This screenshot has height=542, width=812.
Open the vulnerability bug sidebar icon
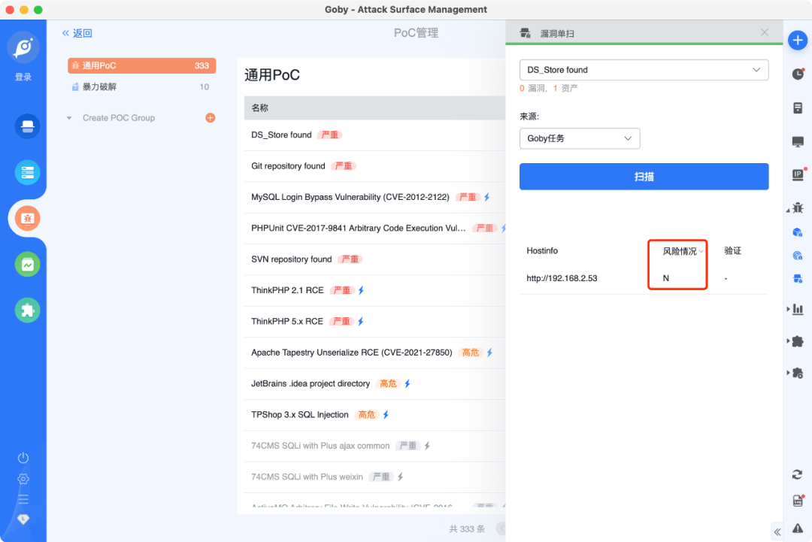point(28,219)
